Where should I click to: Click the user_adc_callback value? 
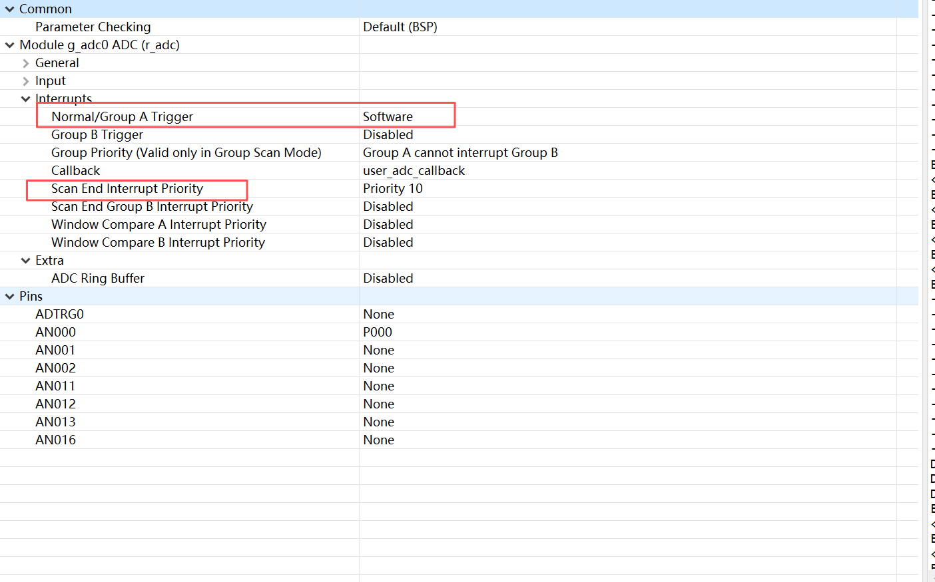tap(414, 171)
